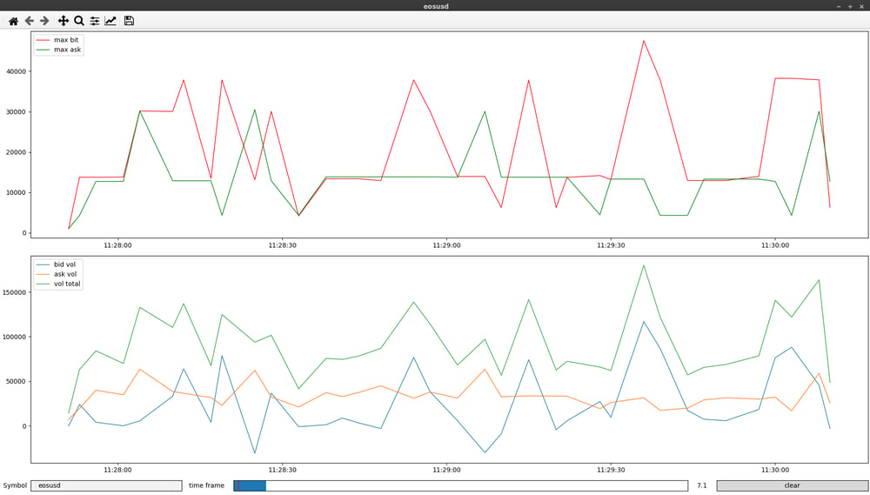Click the top chart's 30000 axis label
The width and height of the screenshot is (870, 495).
[x=16, y=112]
